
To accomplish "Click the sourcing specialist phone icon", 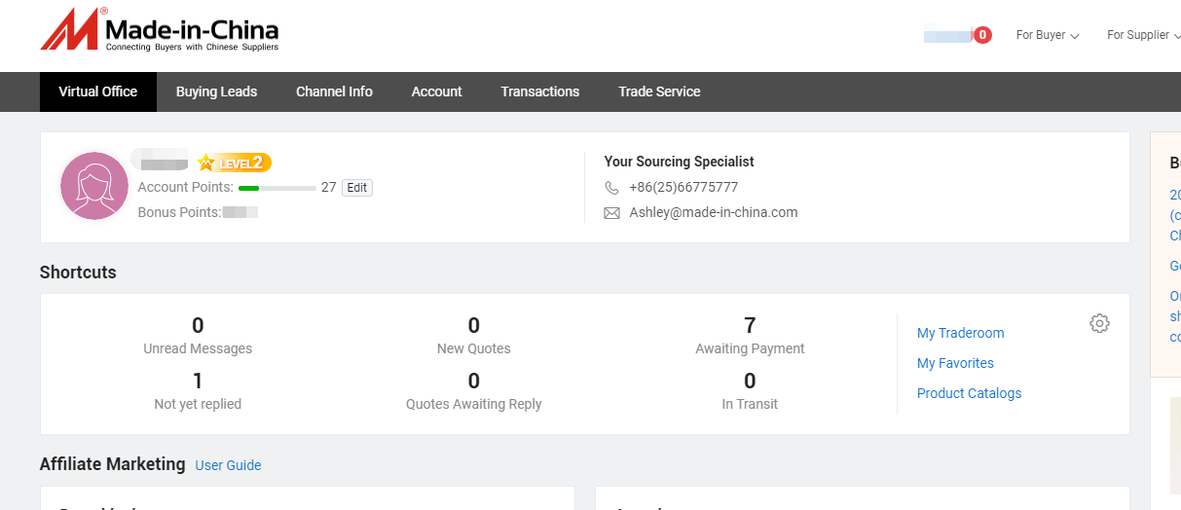I will (611, 188).
